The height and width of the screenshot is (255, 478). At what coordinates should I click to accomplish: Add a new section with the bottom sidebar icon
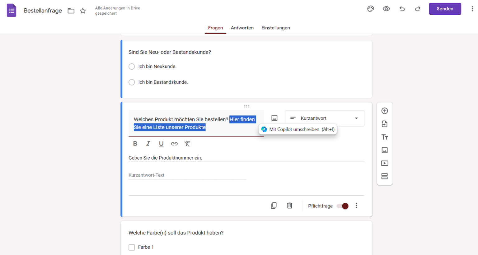click(385, 176)
